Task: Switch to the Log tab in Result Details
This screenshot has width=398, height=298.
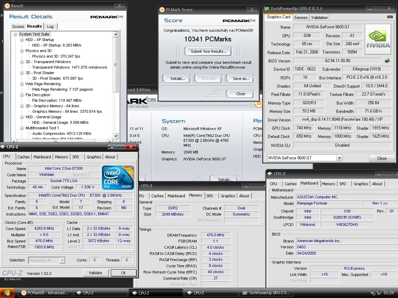Action: [50, 26]
